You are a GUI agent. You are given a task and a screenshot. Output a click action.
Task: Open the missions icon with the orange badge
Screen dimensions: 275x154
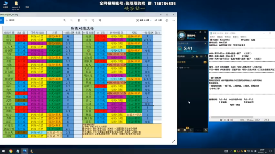click(x=185, y=130)
